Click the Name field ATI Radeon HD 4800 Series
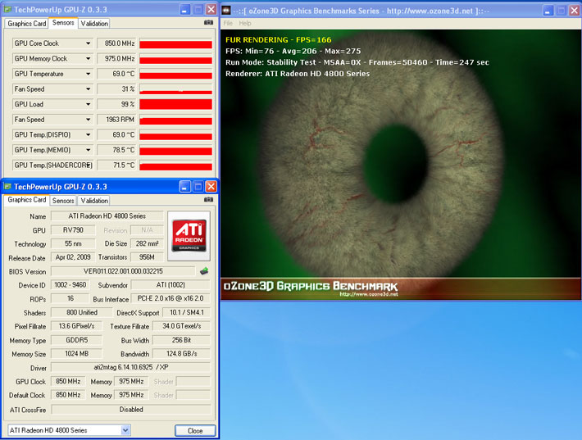This screenshot has width=582, height=440. point(107,216)
